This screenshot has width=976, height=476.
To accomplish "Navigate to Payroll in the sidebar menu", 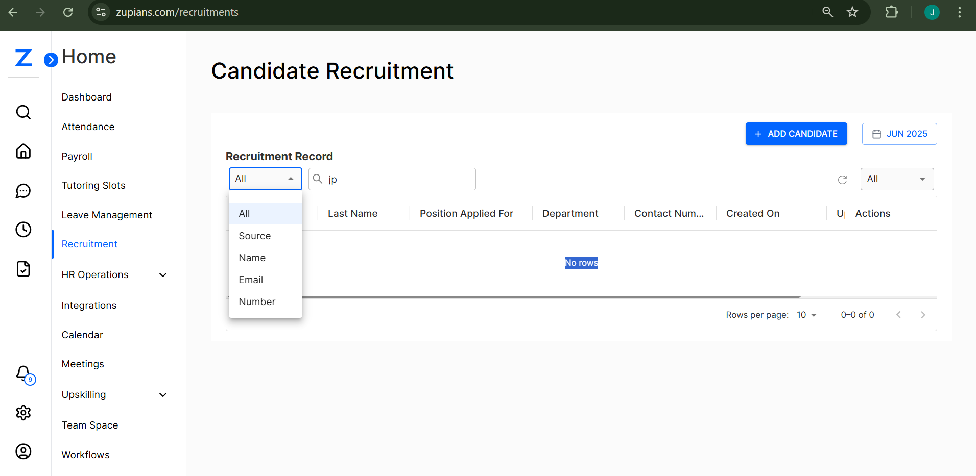I will pos(77,156).
